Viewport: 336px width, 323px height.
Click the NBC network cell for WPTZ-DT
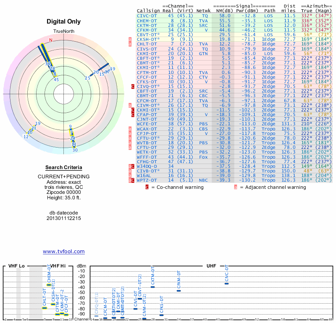(x=203, y=180)
